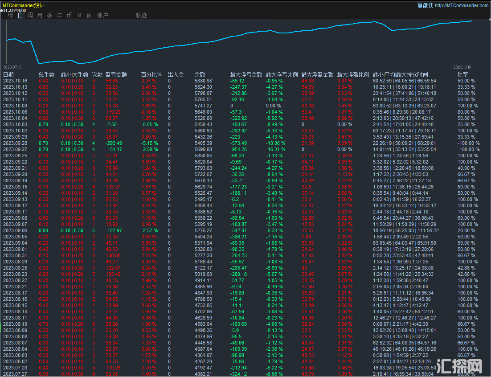The height and width of the screenshot is (377, 491).
Task: Switch to the 年 yearly tab
Action: (x=60, y=15)
